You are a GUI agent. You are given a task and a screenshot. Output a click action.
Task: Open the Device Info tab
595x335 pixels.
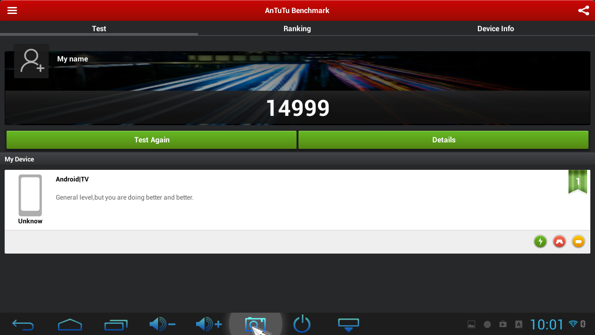pos(496,28)
